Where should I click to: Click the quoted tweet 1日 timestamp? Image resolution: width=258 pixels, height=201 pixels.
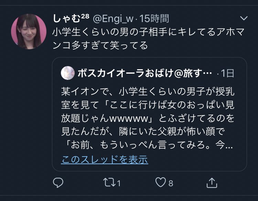pyautogui.click(x=228, y=73)
